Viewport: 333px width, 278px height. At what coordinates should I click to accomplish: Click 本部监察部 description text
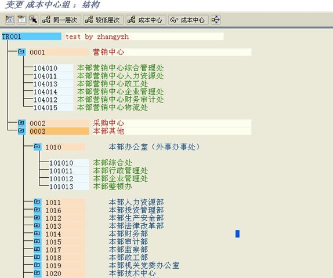point(128,250)
